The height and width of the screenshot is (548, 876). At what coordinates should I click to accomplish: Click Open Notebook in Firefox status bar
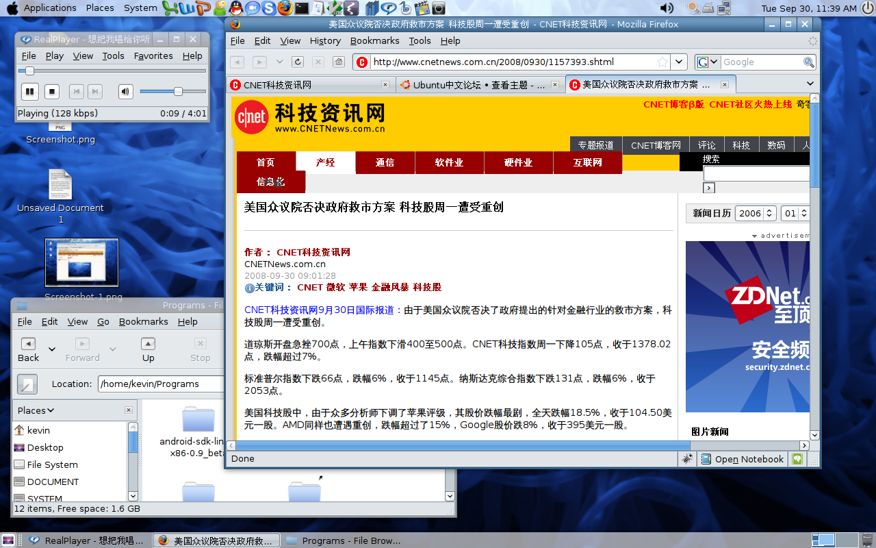coord(743,460)
